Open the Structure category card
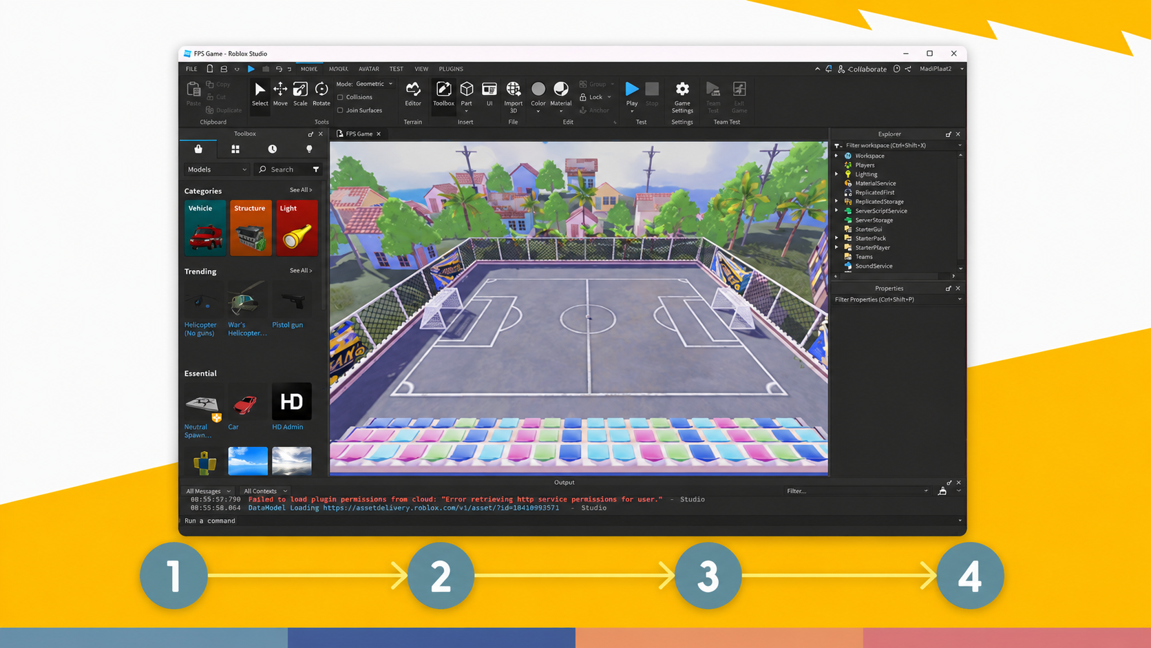The image size is (1151, 648). (251, 228)
